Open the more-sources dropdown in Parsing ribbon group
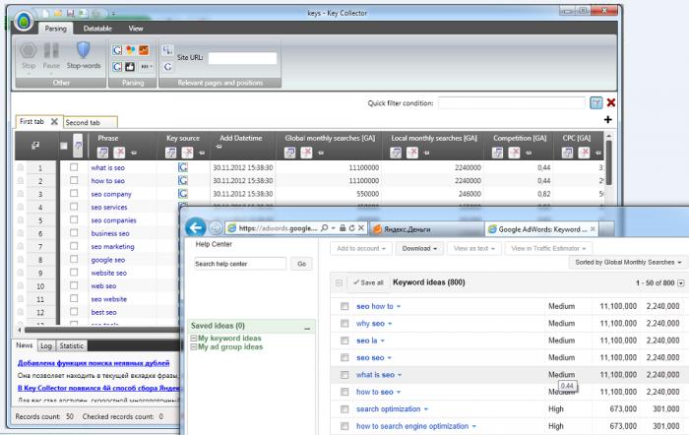This screenshot has height=435, width=689. pyautogui.click(x=146, y=67)
